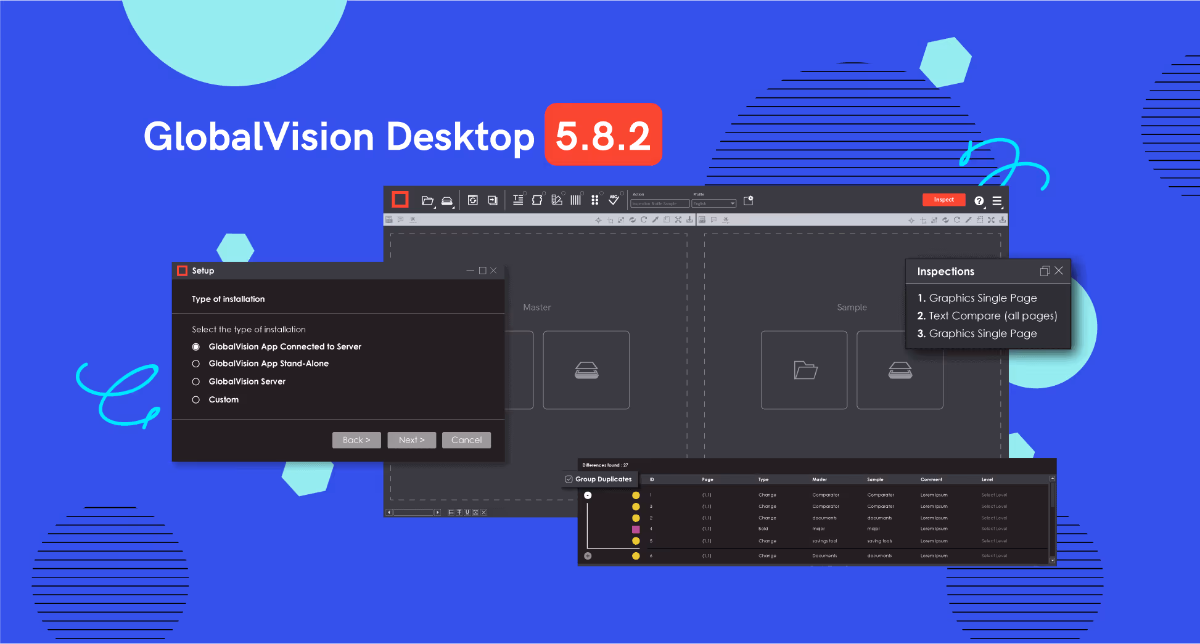Click the fit-to-screen icon in Master panel toolbar
This screenshot has width=1200, height=644.
coord(678,219)
